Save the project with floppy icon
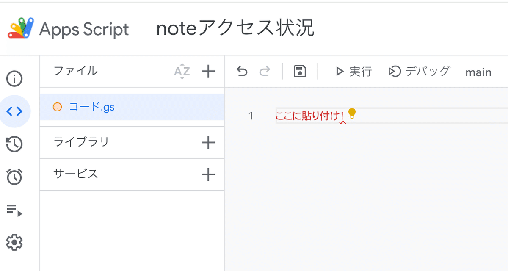The height and width of the screenshot is (271, 508). 300,72
